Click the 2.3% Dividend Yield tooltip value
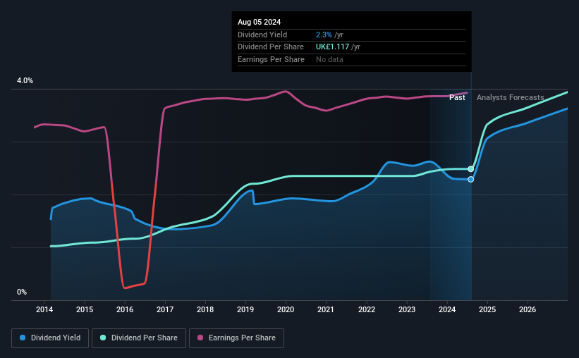The image size is (579, 358). [x=324, y=35]
